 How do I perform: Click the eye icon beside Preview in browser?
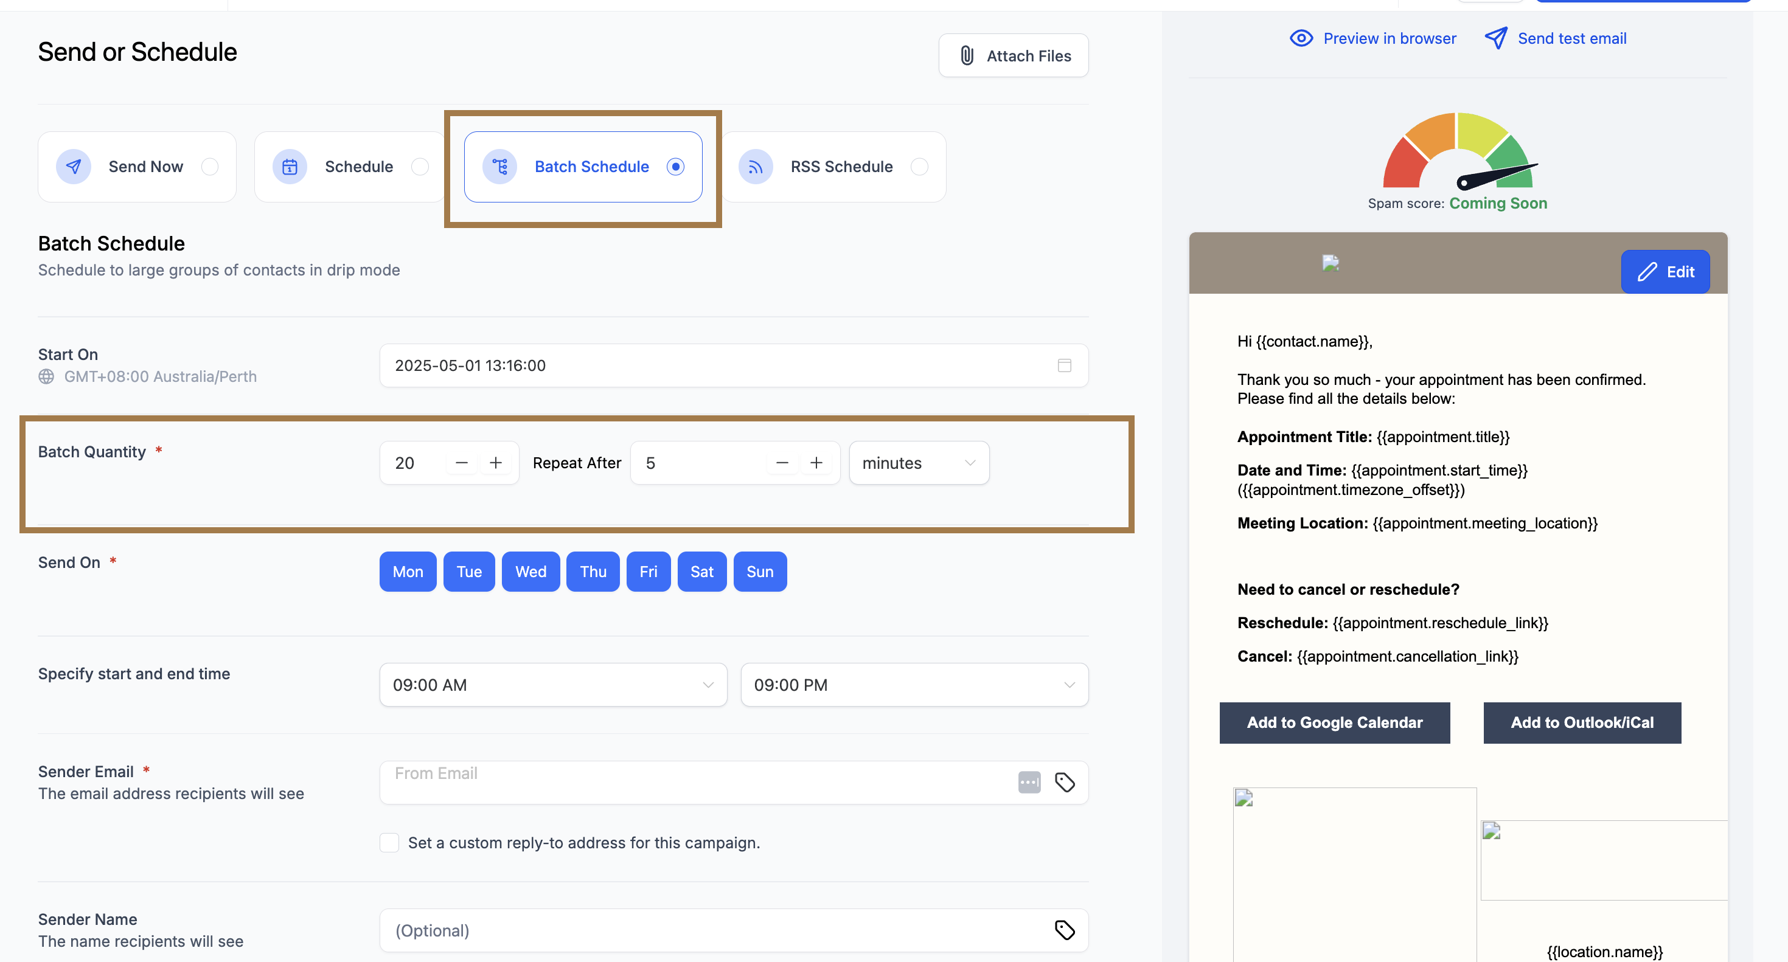click(1301, 38)
